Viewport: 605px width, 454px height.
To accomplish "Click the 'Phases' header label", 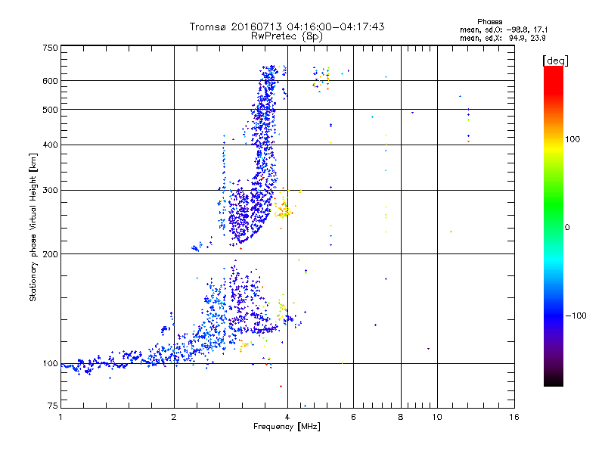I will coord(489,22).
